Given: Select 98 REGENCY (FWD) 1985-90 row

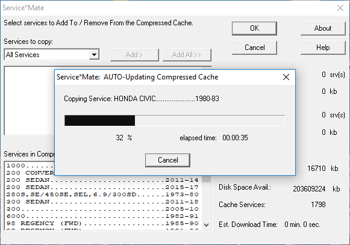Looking at the screenshot, I should [x=102, y=223].
